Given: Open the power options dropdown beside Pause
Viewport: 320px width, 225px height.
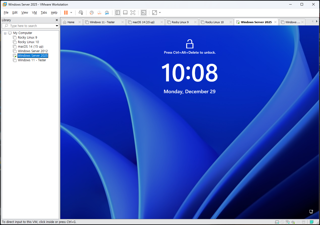Looking at the screenshot, I should (71, 13).
